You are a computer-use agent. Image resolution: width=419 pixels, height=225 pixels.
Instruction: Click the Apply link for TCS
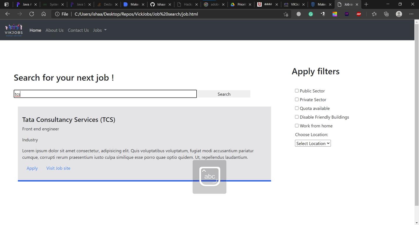click(x=32, y=168)
